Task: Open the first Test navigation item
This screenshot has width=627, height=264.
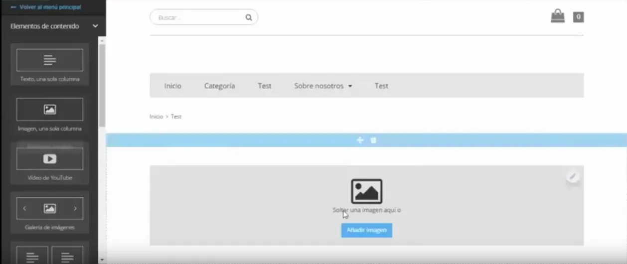Action: click(x=265, y=86)
